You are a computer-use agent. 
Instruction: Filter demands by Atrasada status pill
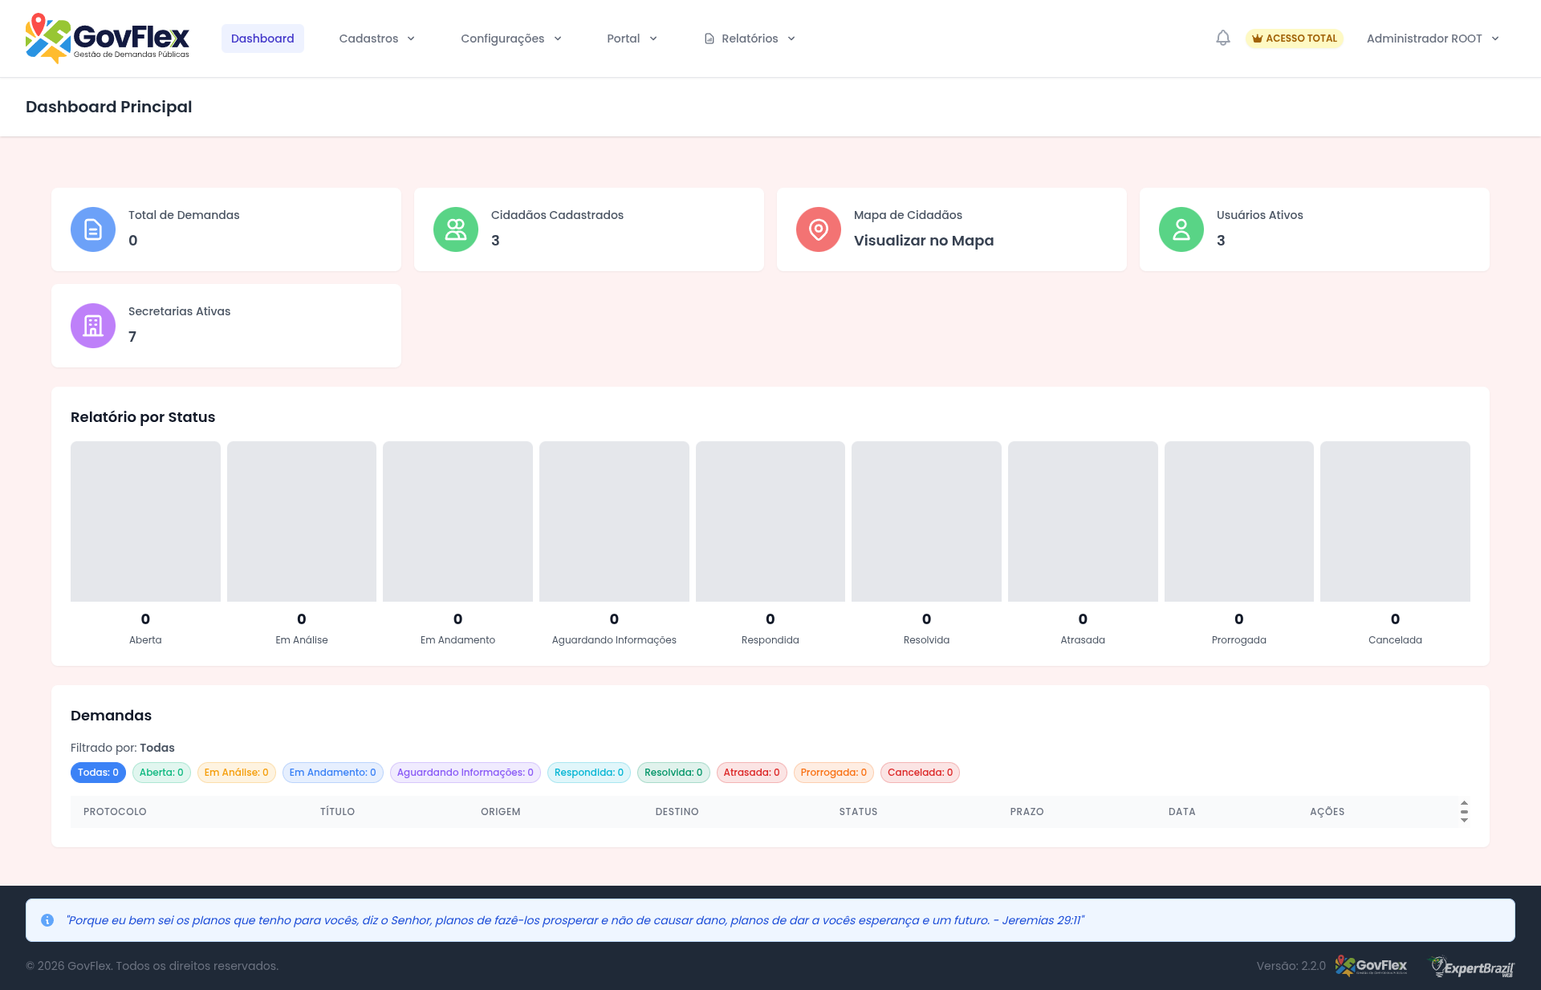click(751, 773)
